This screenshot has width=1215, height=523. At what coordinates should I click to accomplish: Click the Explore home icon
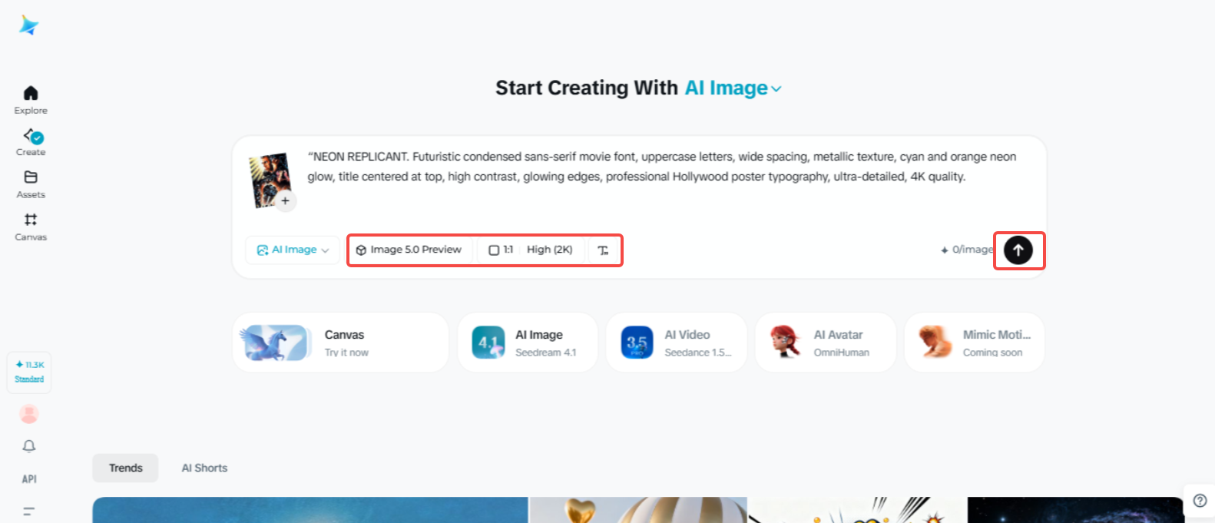pyautogui.click(x=31, y=94)
